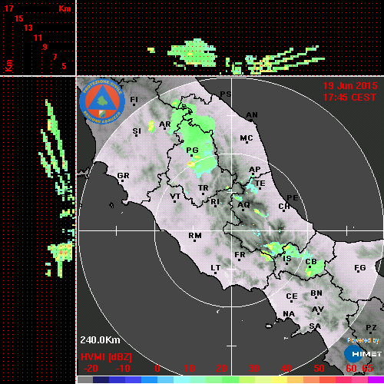Pick the green 20 dBZ scale color

coord(230,379)
